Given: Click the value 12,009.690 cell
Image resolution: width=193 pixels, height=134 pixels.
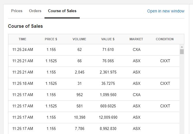Looking at the screenshot, I should [x=108, y=117].
